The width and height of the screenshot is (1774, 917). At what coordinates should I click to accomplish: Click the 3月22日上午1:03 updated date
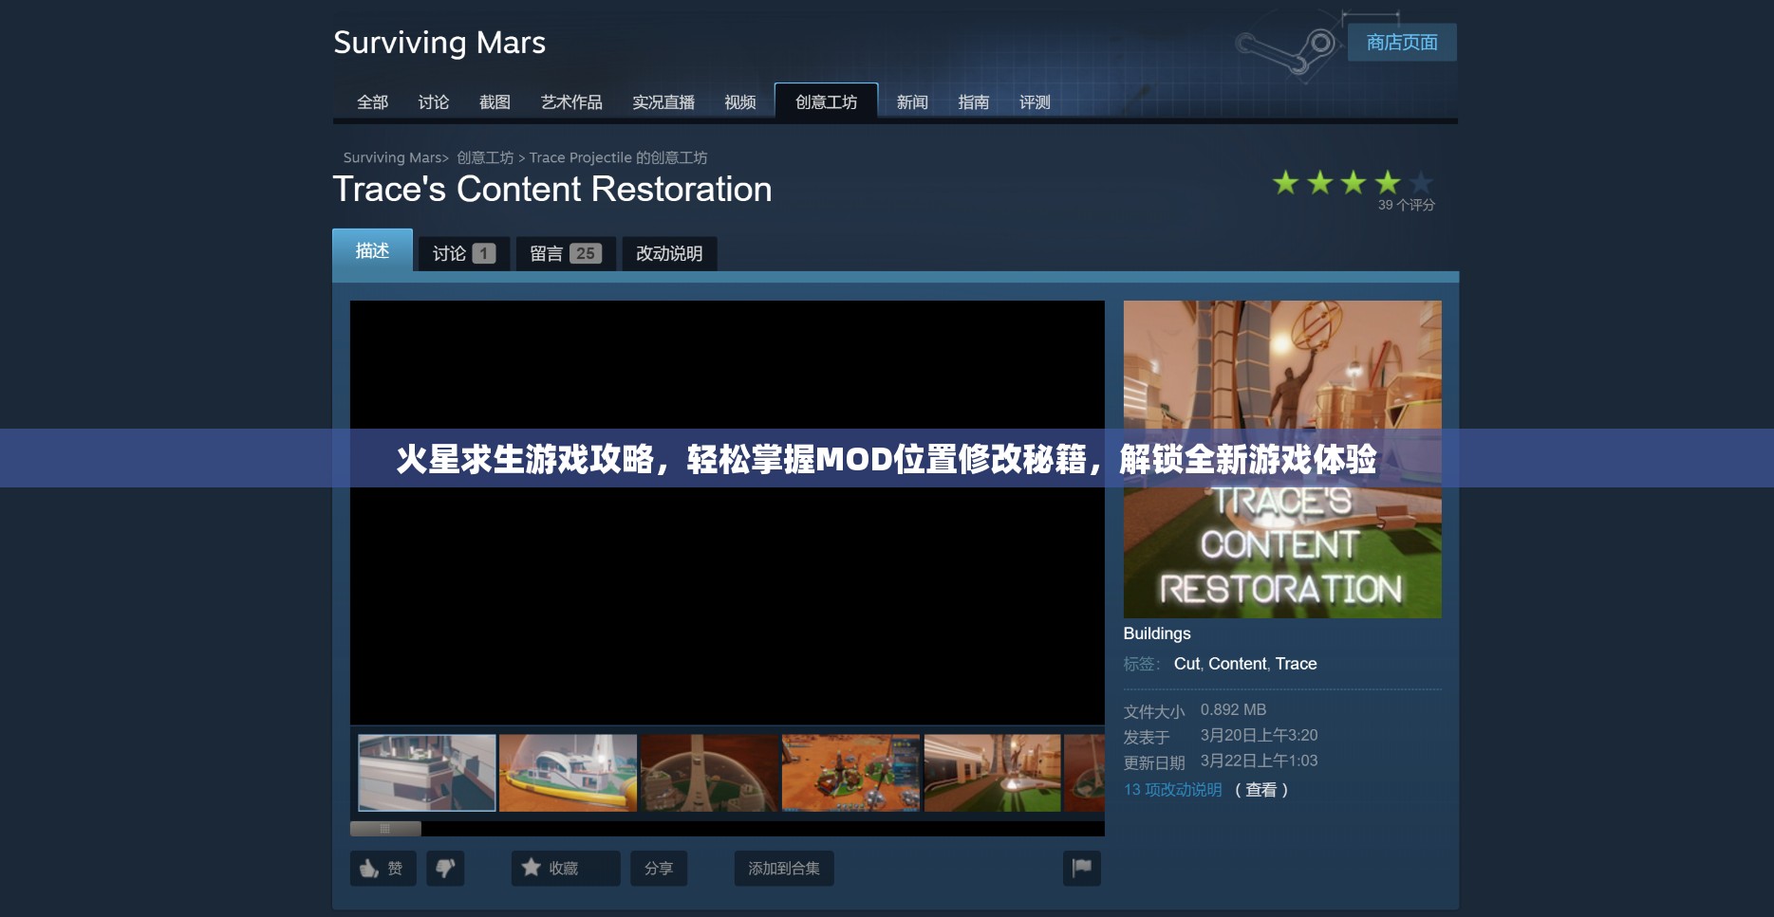pyautogui.click(x=1259, y=761)
